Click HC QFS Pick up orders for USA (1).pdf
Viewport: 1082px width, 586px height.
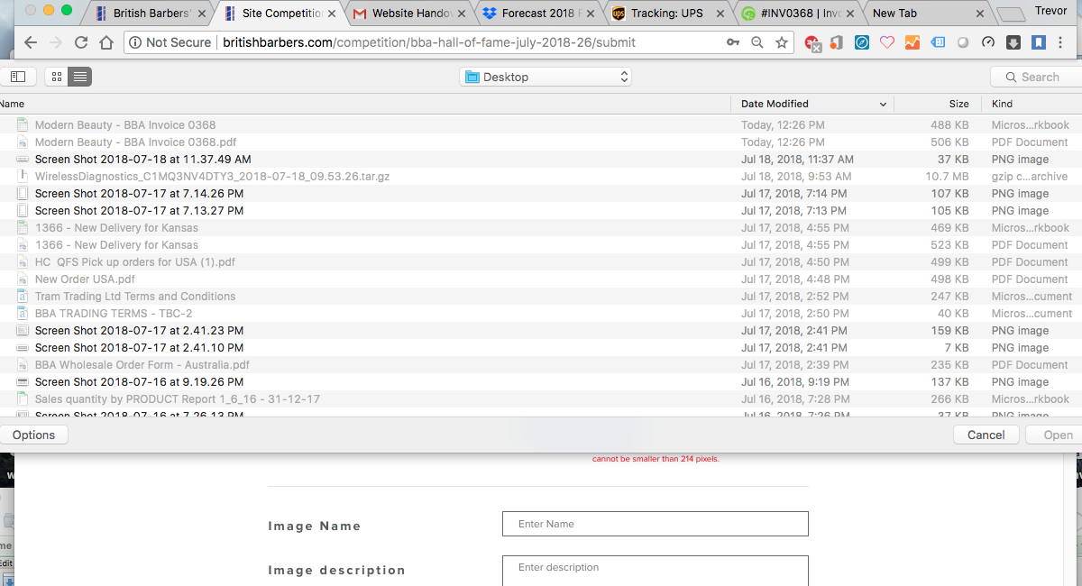541,262
